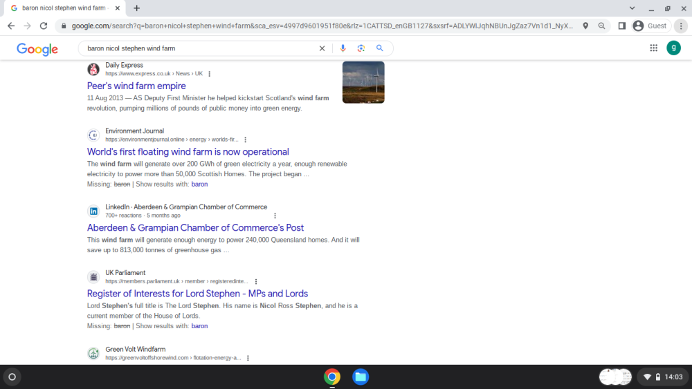Screen dimensions: 692x389
Task: Focus the browser address bar URL
Action: [322, 26]
